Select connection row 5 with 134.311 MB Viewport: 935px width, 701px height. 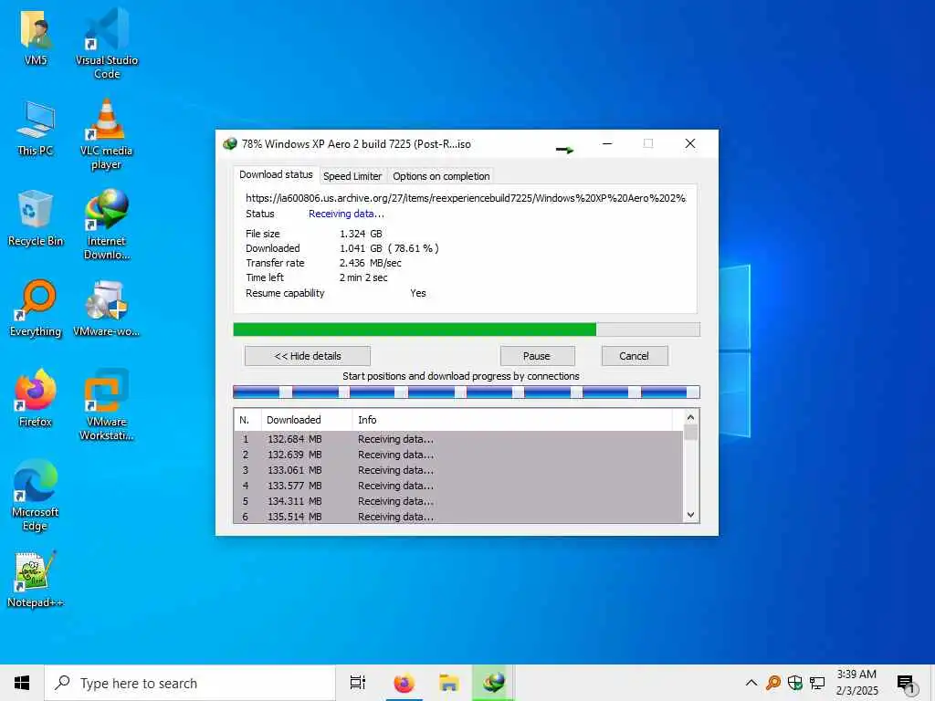coord(458,501)
